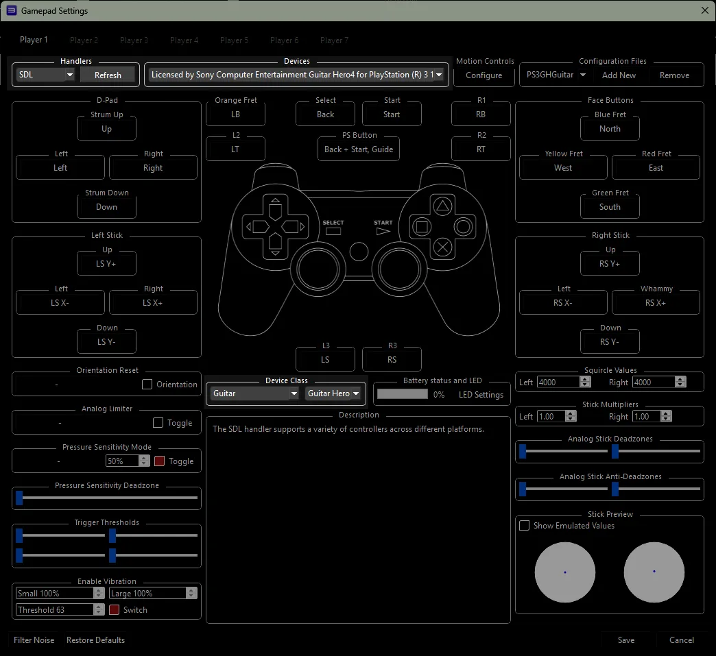
Task: Click Strum Down mapping button
Action: tap(106, 207)
